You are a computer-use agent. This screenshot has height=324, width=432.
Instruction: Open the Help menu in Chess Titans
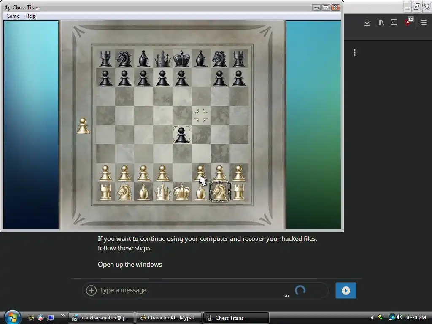click(x=30, y=16)
